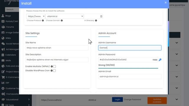This screenshot has height=106, width=189.
Task: Enable Multisite (WPMU) checkbox
Action: 54,67
